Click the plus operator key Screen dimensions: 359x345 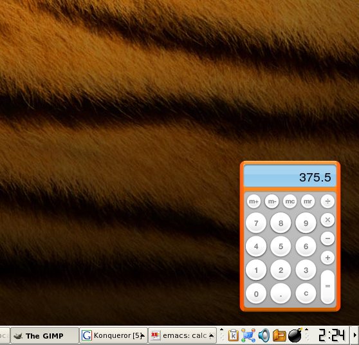click(327, 257)
